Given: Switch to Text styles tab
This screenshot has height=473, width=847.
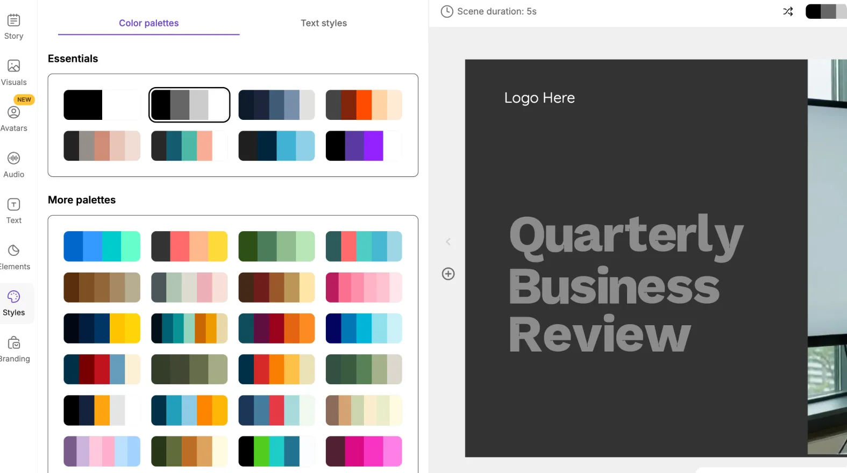Looking at the screenshot, I should (324, 23).
